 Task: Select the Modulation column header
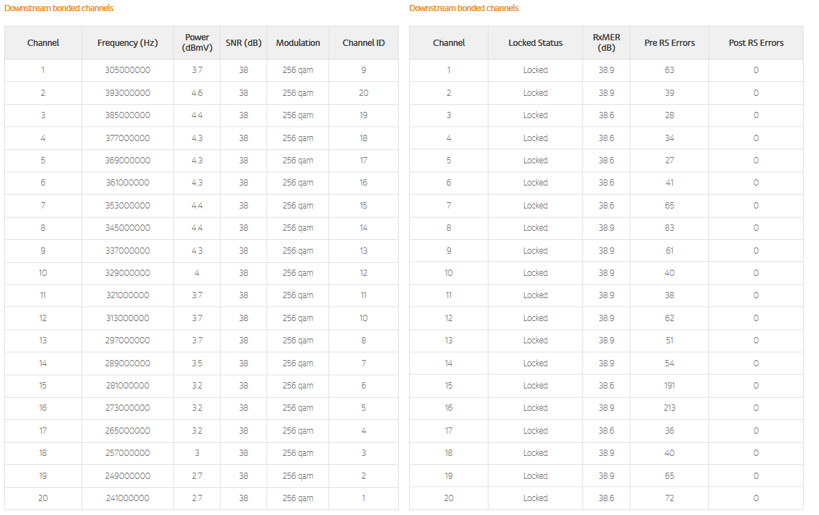click(298, 43)
